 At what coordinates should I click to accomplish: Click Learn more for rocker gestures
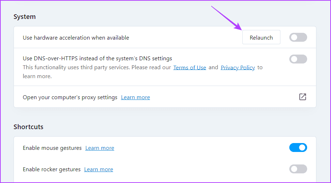click(x=99, y=169)
